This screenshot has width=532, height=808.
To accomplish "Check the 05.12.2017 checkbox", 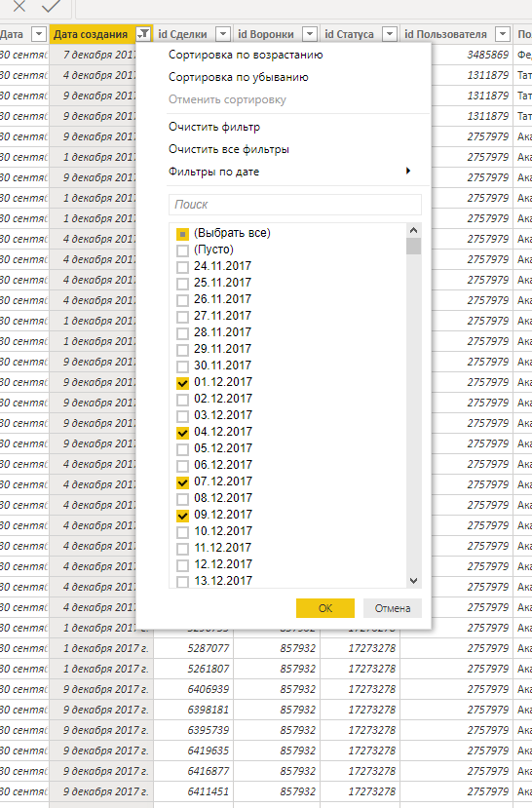I will pyautogui.click(x=182, y=449).
